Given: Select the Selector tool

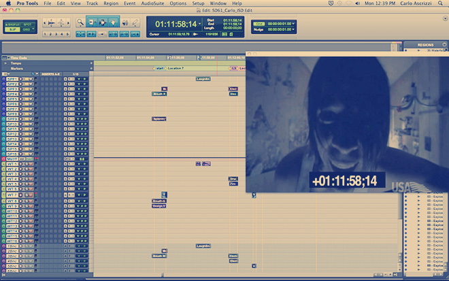Looking at the screenshot, I should [x=103, y=22].
